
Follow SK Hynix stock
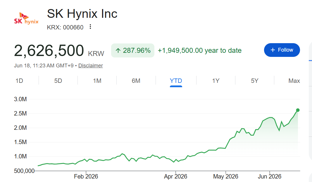coord(282,50)
